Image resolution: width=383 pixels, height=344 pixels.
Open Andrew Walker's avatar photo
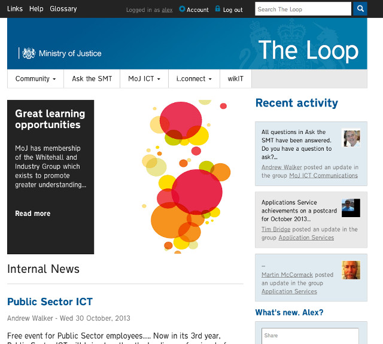(352, 138)
